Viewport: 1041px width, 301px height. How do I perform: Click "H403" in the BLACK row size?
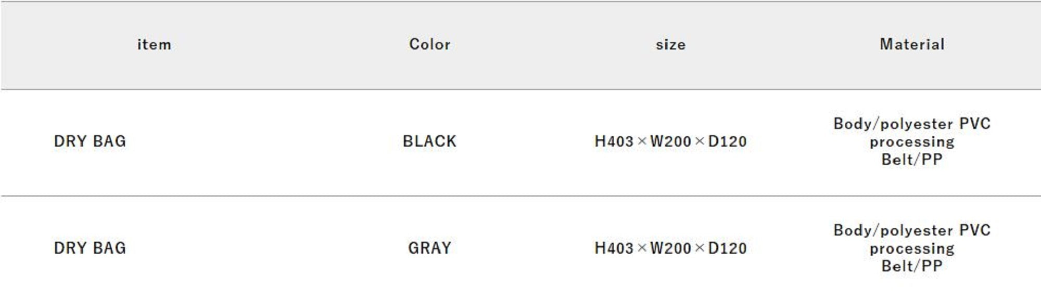pos(614,141)
